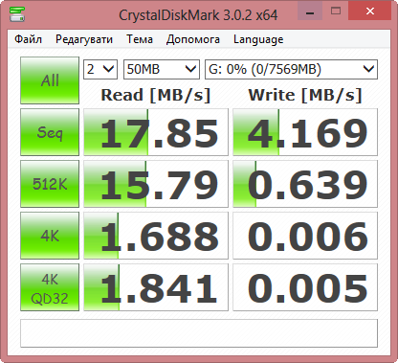Minimize the CrystalDiskMark window
Screen dimensions: 398x363
(x=310, y=11)
